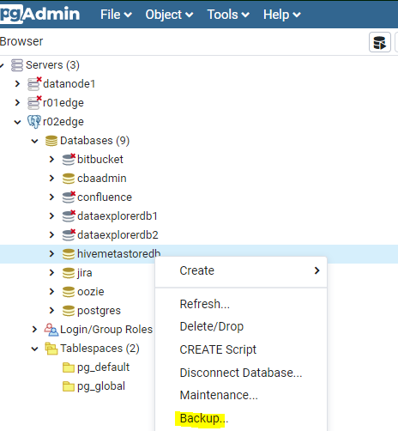Click the disconnected datanode1 server icon
This screenshot has width=398, height=431.
pyautogui.click(x=34, y=84)
